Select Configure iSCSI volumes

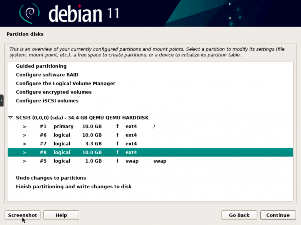tap(47, 101)
